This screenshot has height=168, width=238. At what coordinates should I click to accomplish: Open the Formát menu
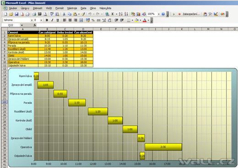59,8
